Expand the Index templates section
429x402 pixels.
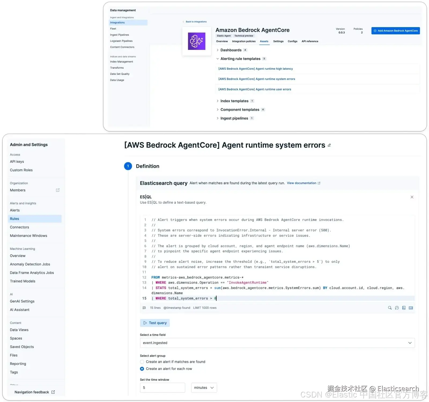pos(217,101)
